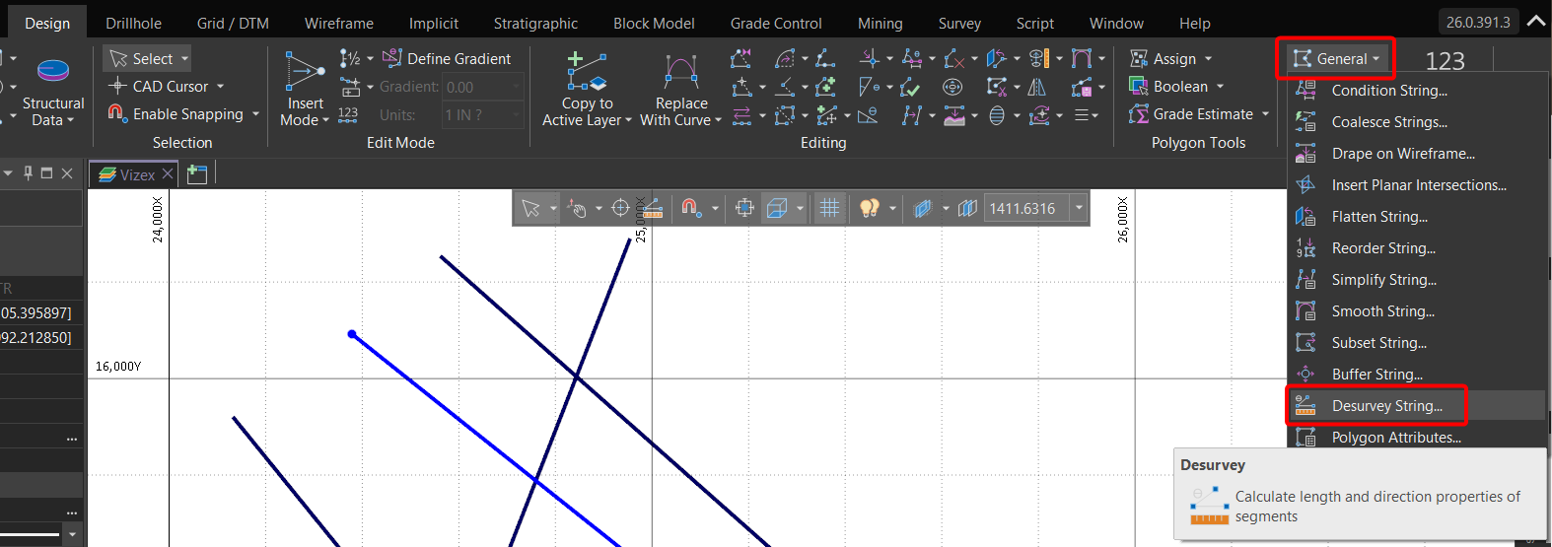
Task: Click the pin icon on left pane
Action: (x=28, y=173)
